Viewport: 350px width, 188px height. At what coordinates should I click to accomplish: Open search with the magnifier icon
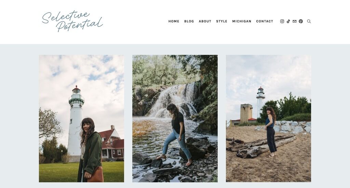tap(309, 21)
